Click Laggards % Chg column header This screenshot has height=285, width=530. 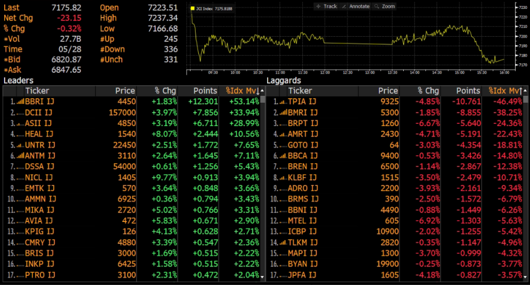[x=428, y=91]
